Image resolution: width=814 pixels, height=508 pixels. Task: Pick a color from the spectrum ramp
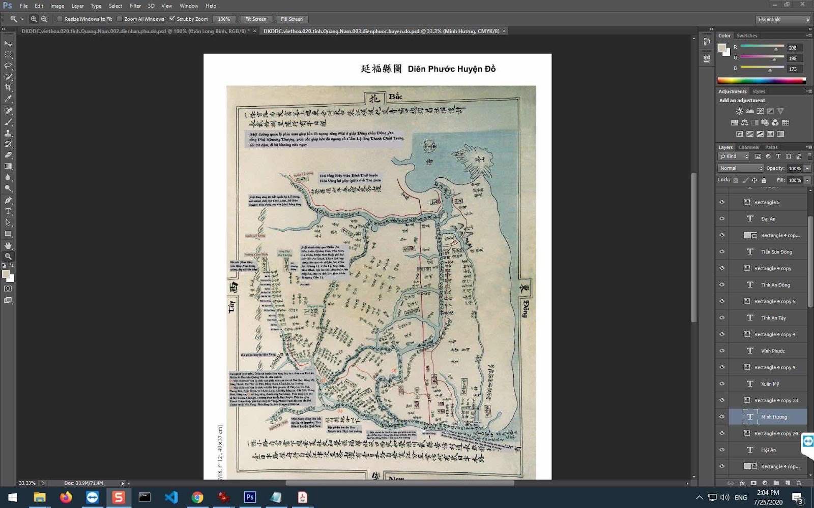pyautogui.click(x=761, y=80)
